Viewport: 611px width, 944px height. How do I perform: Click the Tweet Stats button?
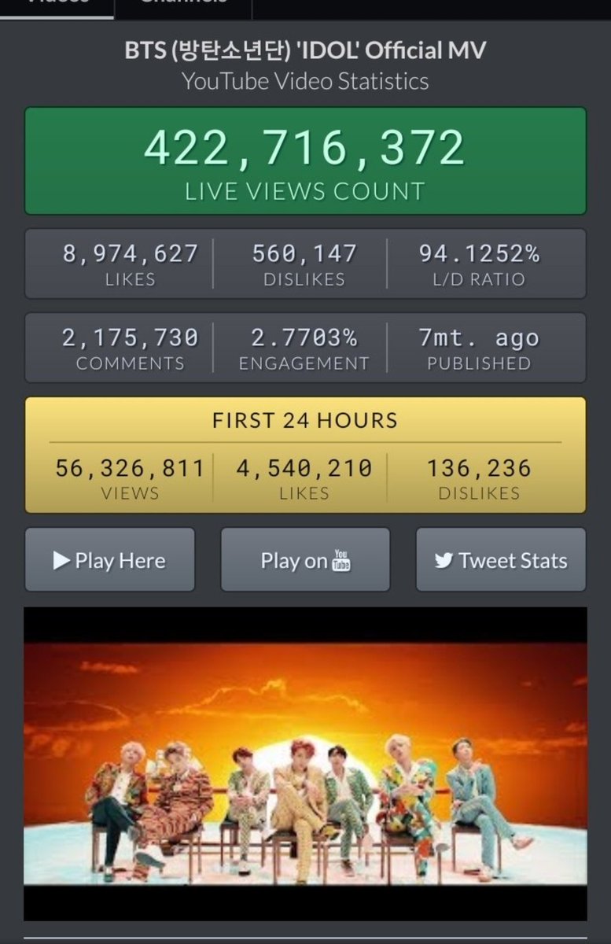pos(501,560)
